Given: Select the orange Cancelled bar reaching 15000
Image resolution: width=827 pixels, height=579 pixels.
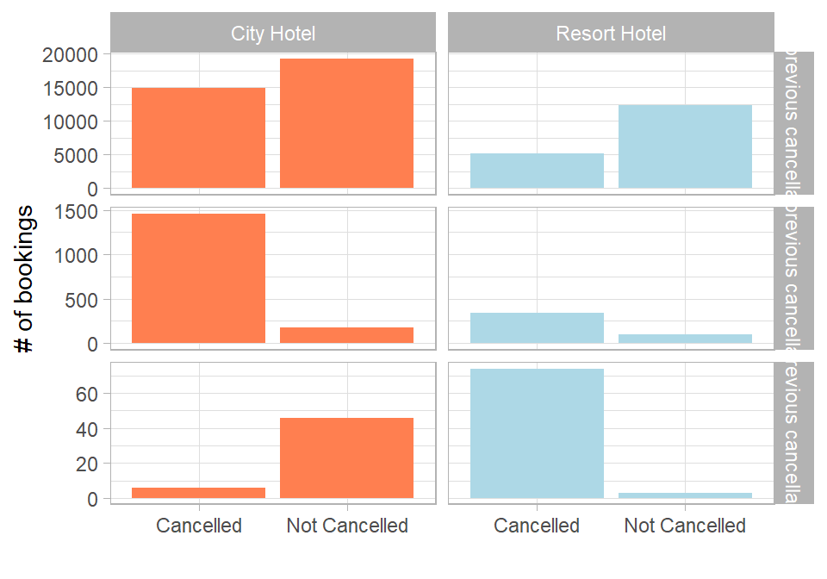Looking at the screenshot, I should point(198,138).
